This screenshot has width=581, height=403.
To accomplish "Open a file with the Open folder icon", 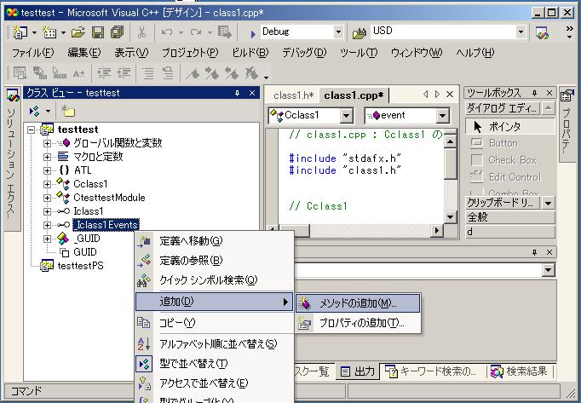I will (x=78, y=32).
